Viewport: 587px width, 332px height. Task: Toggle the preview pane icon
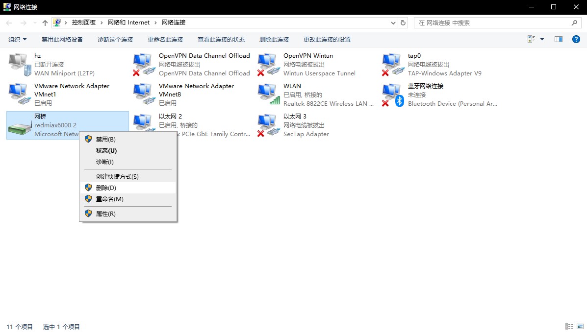558,39
